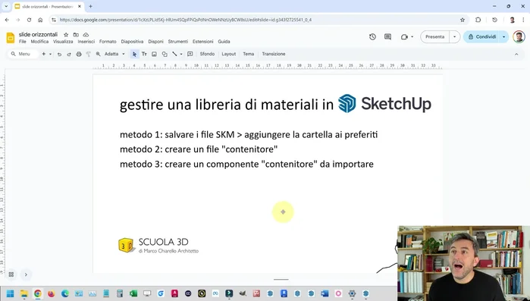Collapse the toolbar with chevron up

tap(516, 54)
